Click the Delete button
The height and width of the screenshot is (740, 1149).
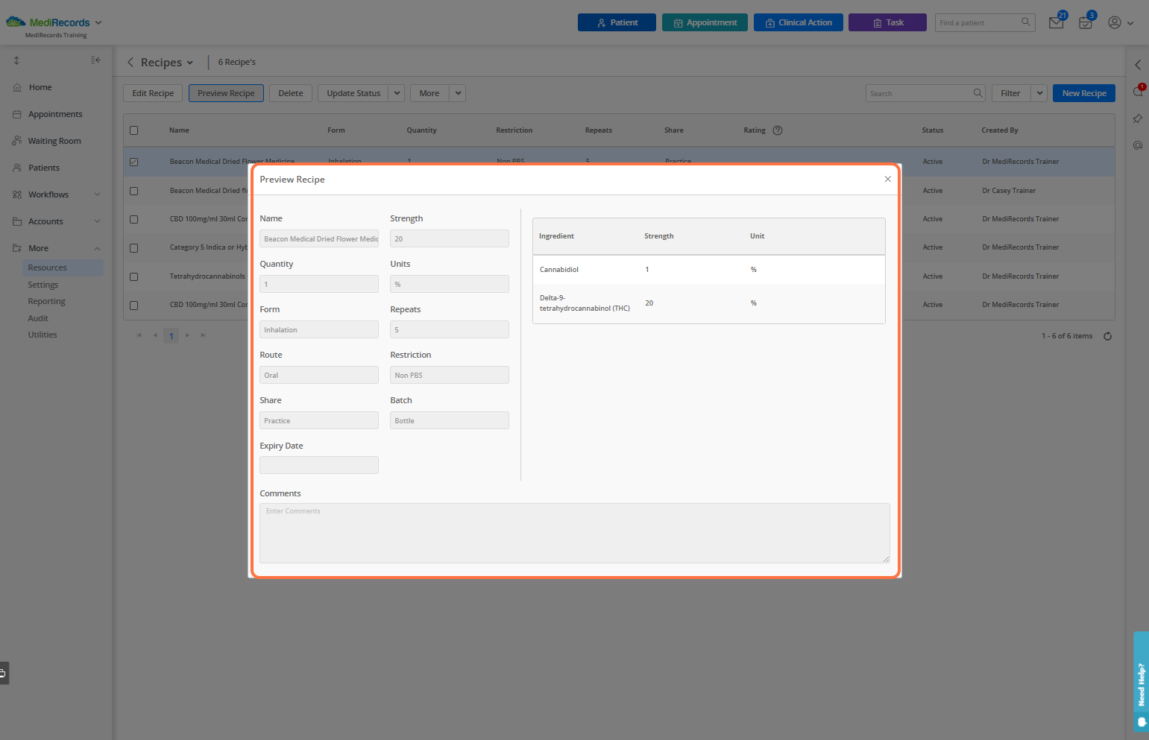coord(291,93)
